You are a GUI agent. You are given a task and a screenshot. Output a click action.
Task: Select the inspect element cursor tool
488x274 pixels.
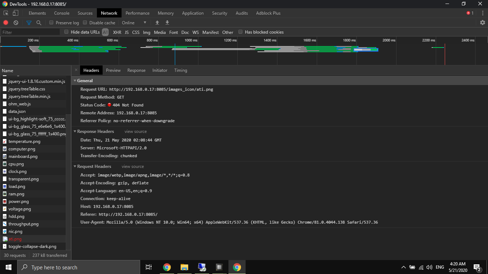[5, 13]
